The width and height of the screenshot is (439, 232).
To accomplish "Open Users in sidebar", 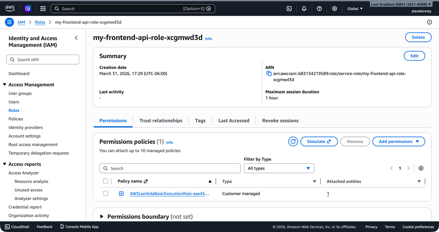I will tap(14, 102).
